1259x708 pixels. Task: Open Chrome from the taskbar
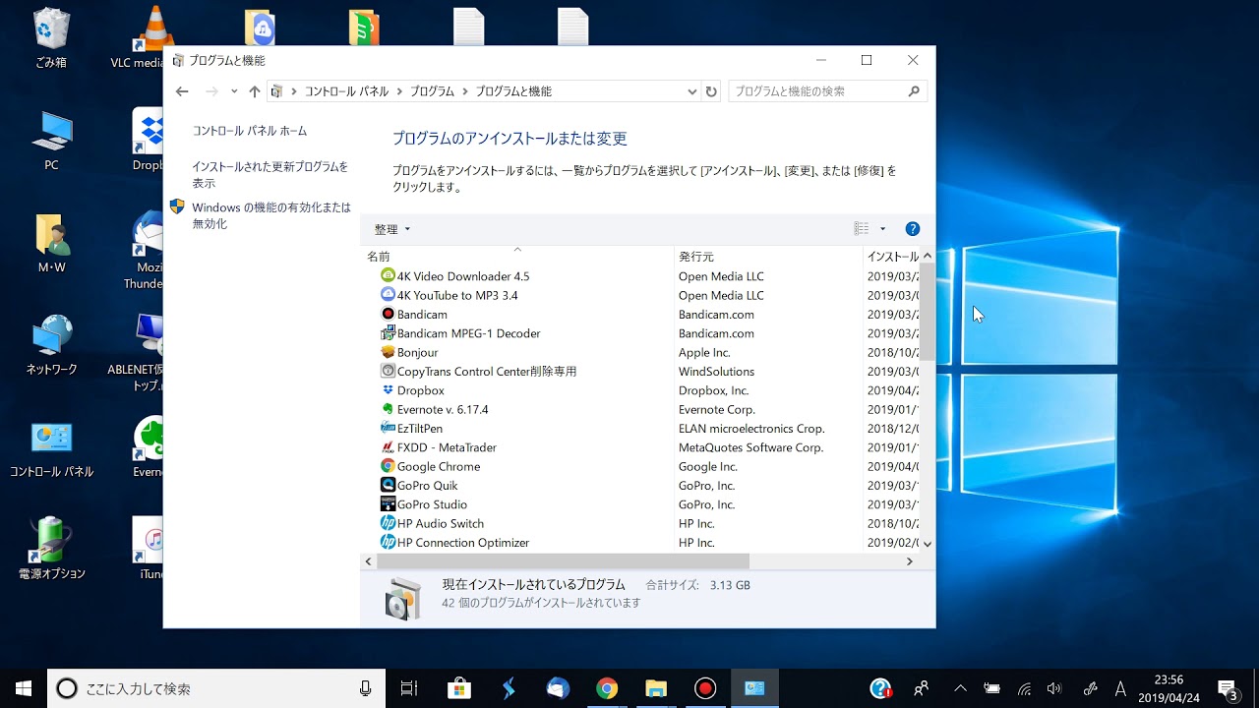[607, 688]
